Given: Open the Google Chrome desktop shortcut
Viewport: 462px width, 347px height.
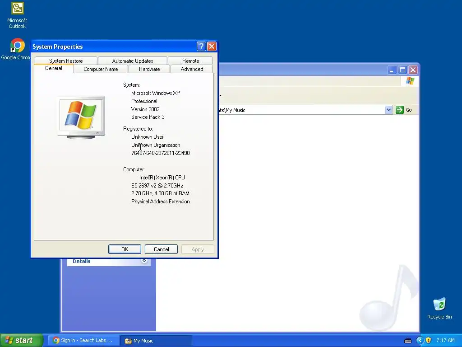Looking at the screenshot, I should [17, 49].
